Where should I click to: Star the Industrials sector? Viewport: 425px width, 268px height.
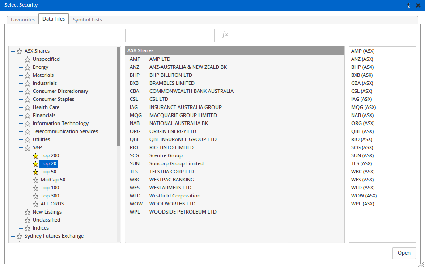[x=28, y=84]
